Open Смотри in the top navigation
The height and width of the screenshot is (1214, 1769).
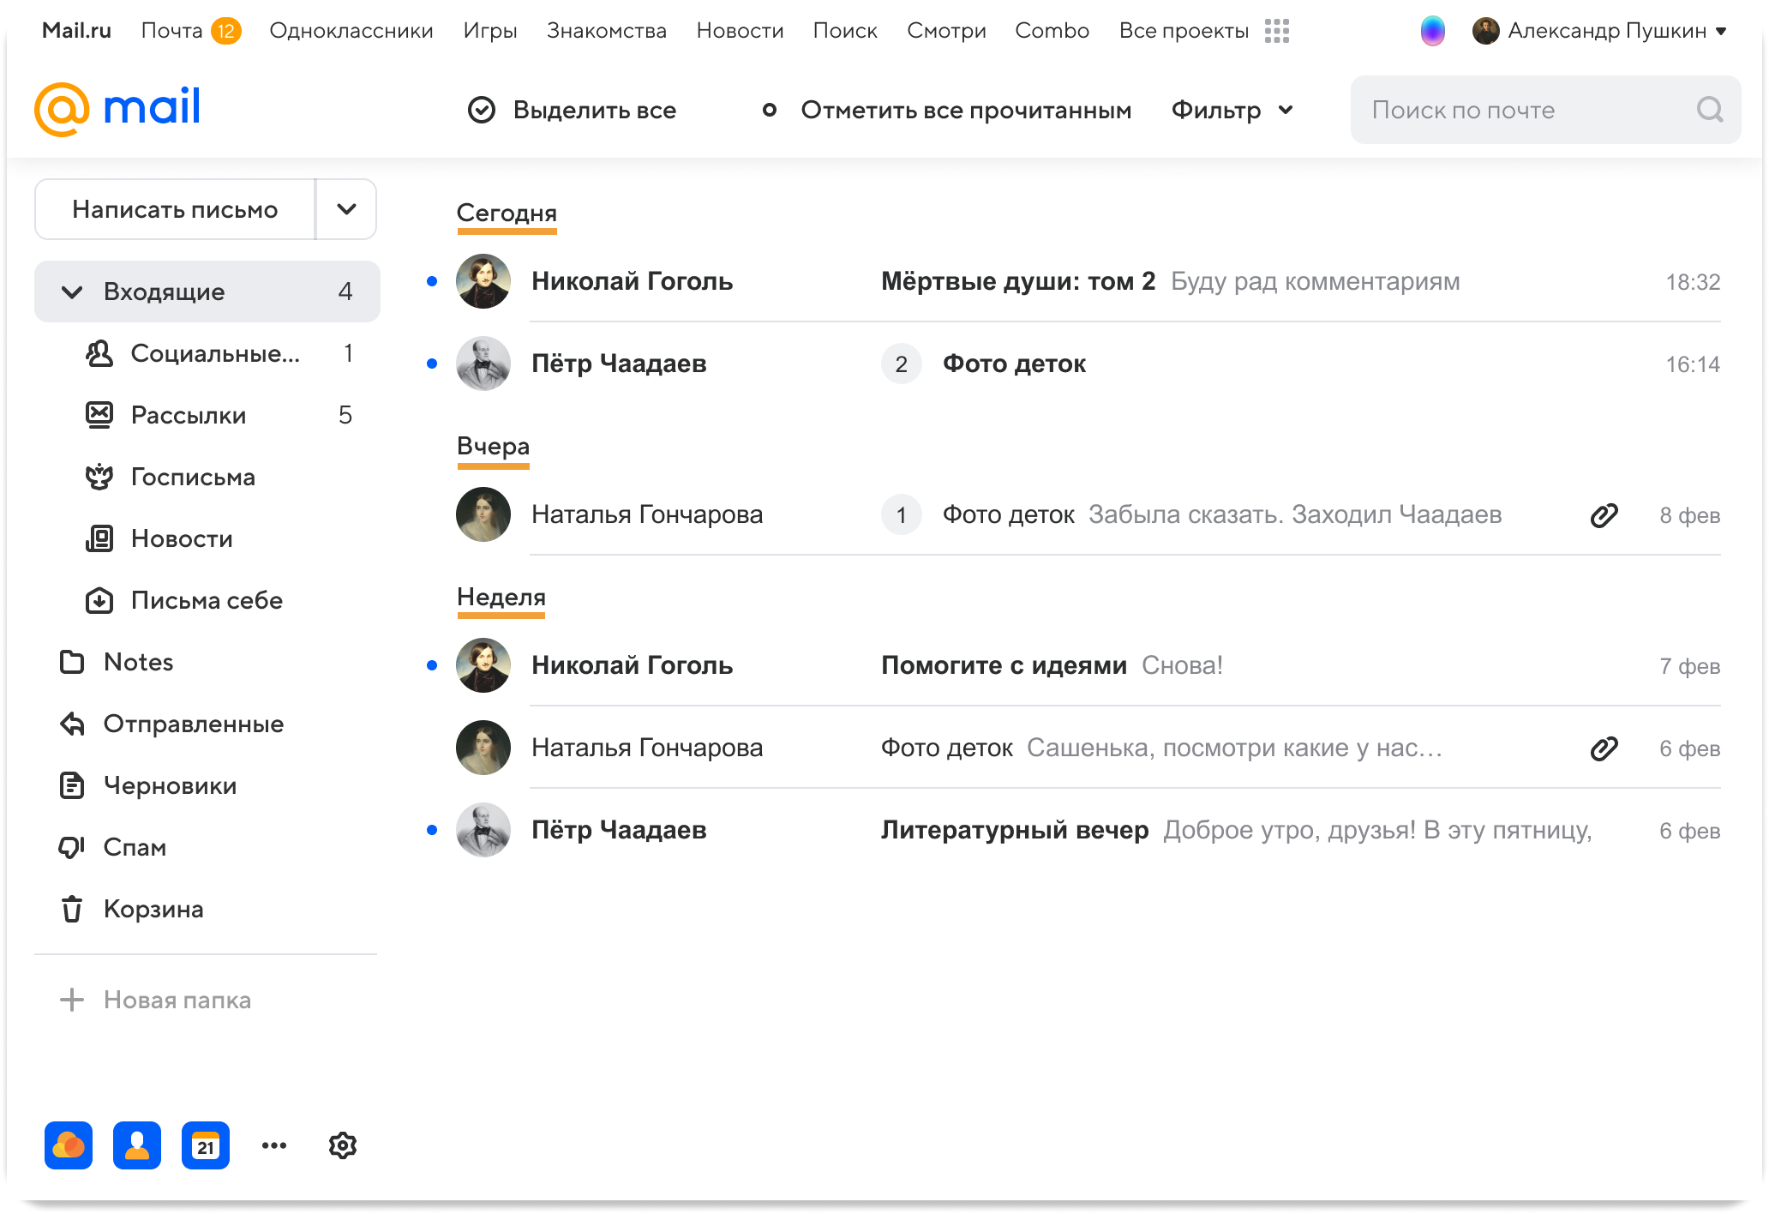(946, 31)
